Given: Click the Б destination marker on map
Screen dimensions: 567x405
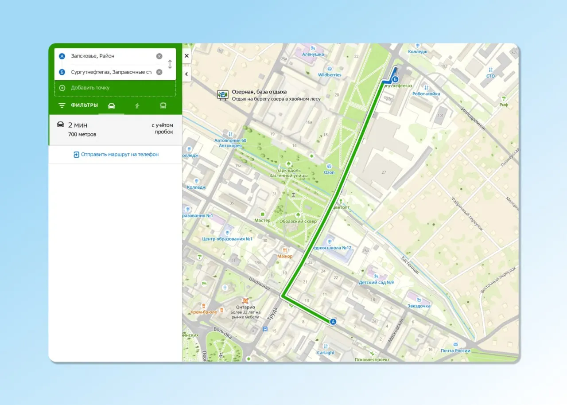Looking at the screenshot, I should click(x=396, y=79).
